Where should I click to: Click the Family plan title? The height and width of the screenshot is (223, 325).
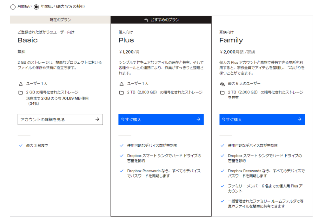(x=231, y=40)
